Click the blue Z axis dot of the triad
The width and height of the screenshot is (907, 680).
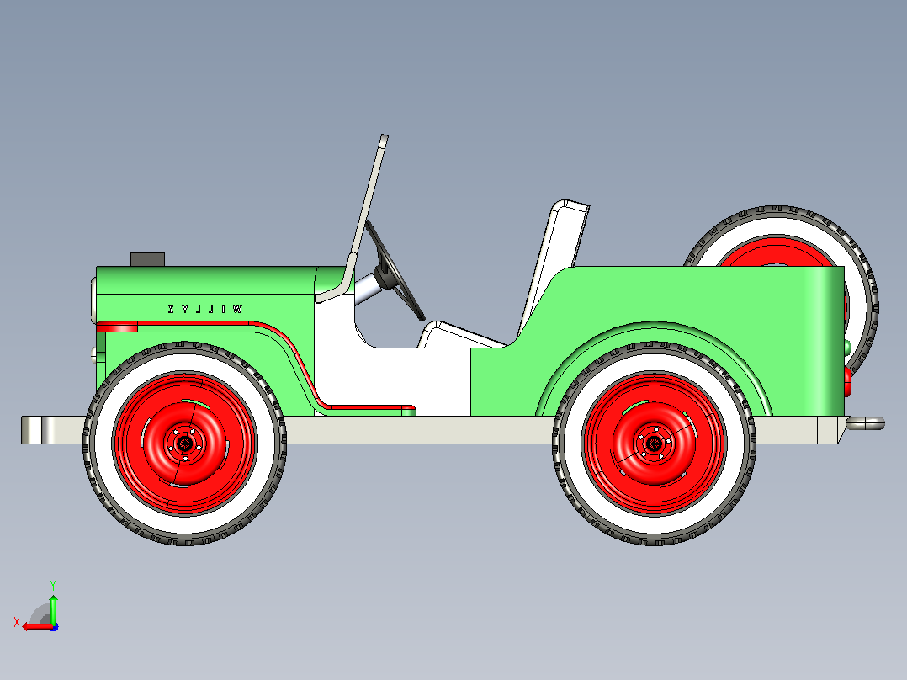[x=55, y=627]
